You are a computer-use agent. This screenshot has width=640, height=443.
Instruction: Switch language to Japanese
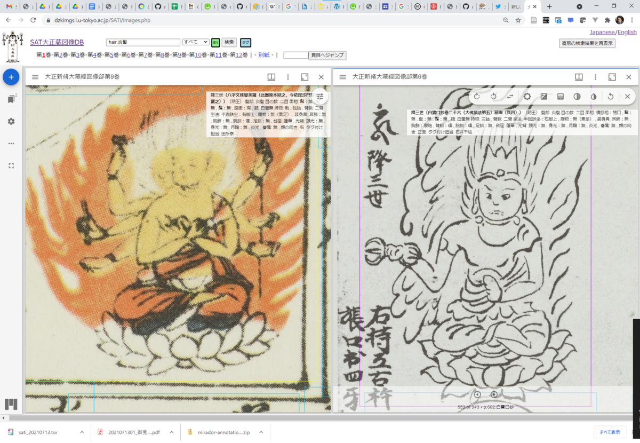pyautogui.click(x=603, y=32)
